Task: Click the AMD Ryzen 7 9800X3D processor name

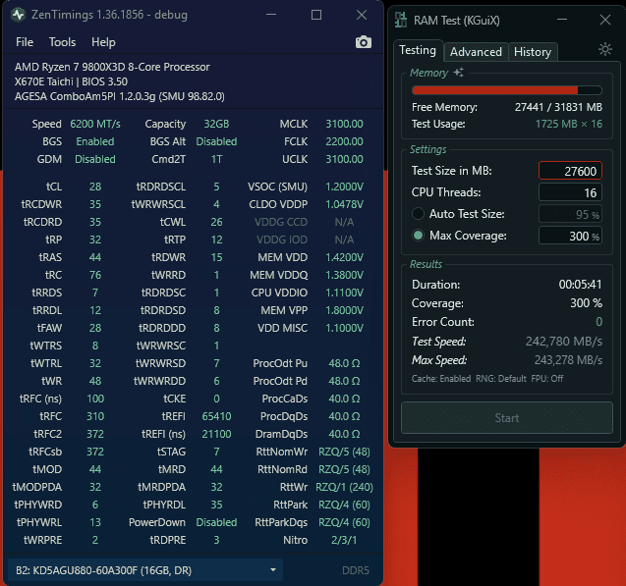Action: (x=112, y=67)
